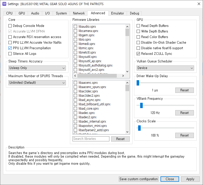
Task: Open Vulkan Queue Scheduler dropdown
Action: [x=165, y=68]
